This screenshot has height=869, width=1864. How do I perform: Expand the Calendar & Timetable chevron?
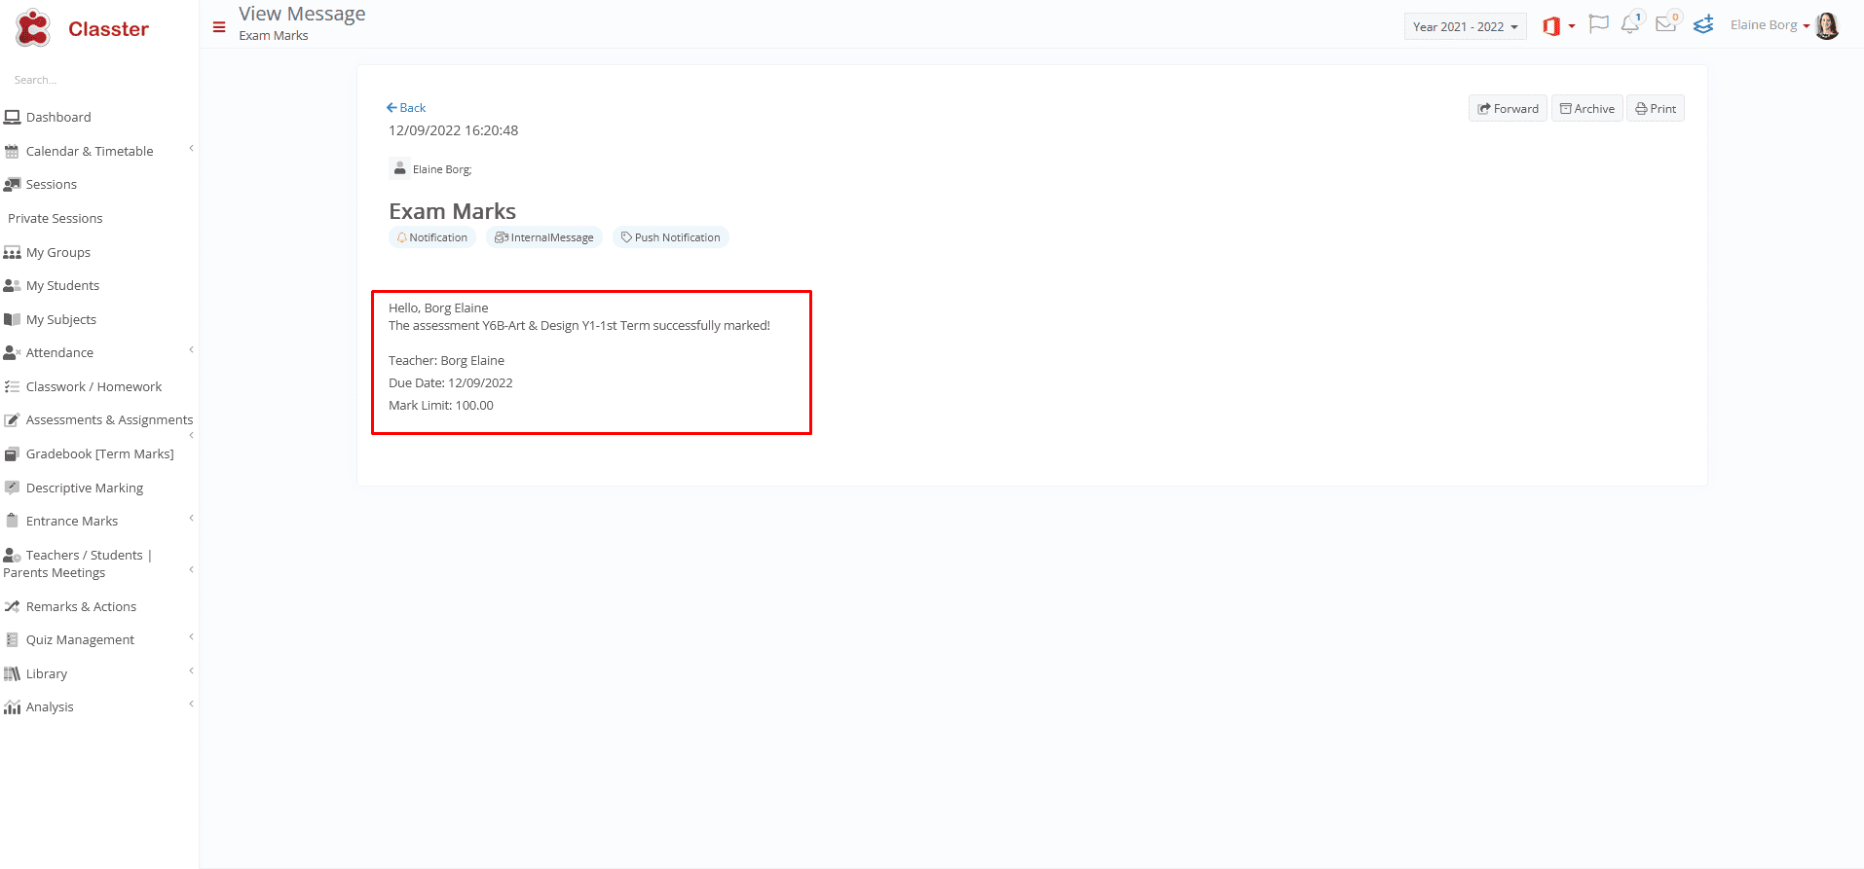tap(191, 149)
